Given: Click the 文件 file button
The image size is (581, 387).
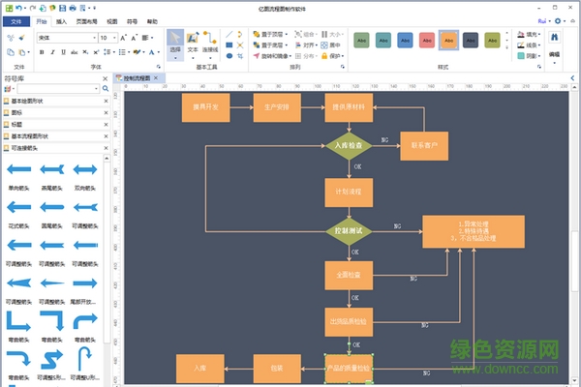Looking at the screenshot, I should pyautogui.click(x=16, y=19).
